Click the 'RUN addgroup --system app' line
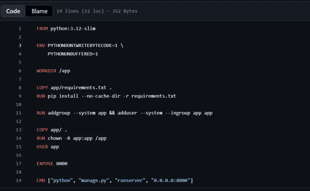This screenshot has width=310, height=191. pos(125,113)
